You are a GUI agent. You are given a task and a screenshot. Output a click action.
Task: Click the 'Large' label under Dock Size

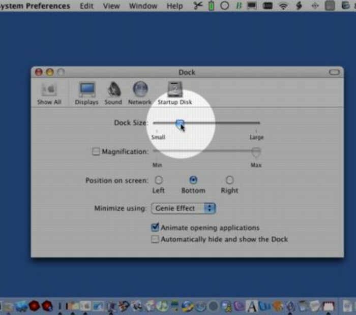click(x=256, y=137)
